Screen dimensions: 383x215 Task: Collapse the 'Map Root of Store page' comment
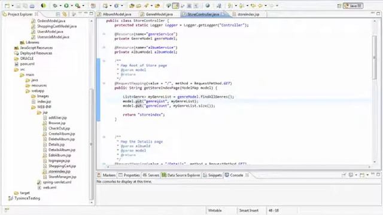pyautogui.click(x=104, y=61)
